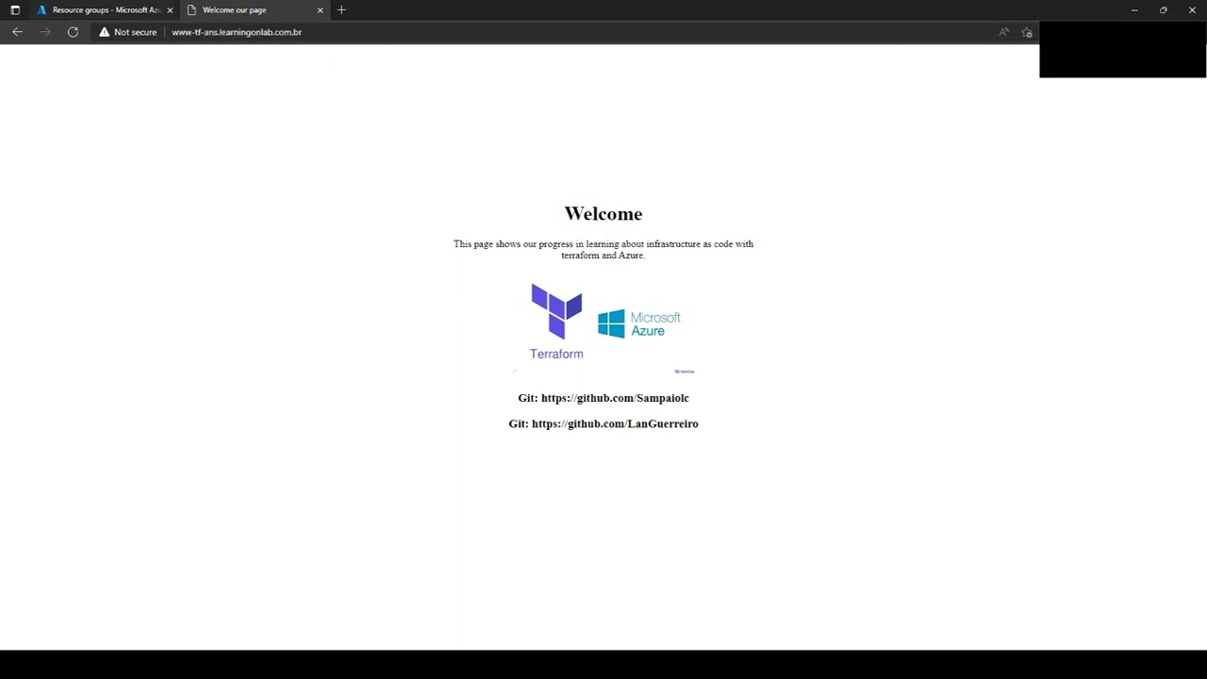Add page to favorites star icon
Viewport: 1207px width, 679px height.
point(1027,32)
